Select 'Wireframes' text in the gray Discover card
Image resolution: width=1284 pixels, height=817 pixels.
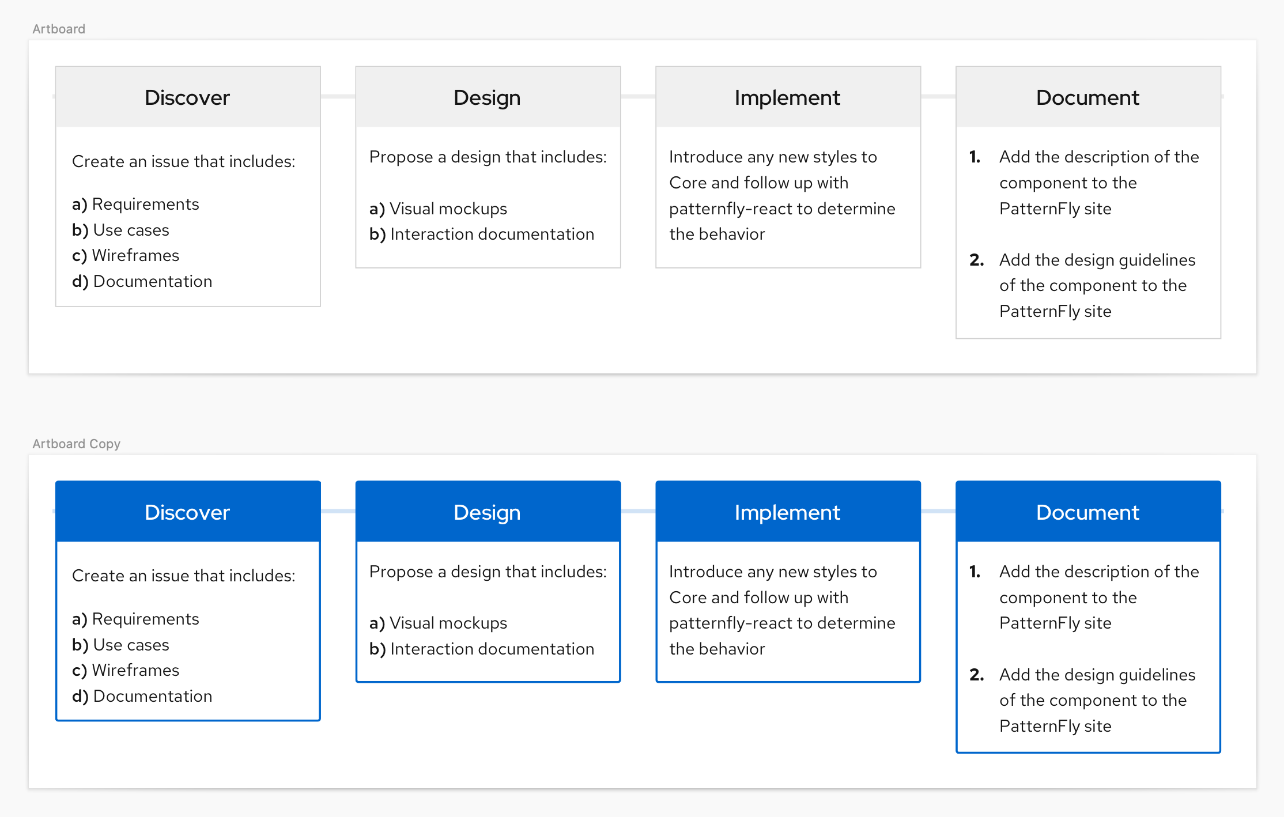pyautogui.click(x=135, y=255)
